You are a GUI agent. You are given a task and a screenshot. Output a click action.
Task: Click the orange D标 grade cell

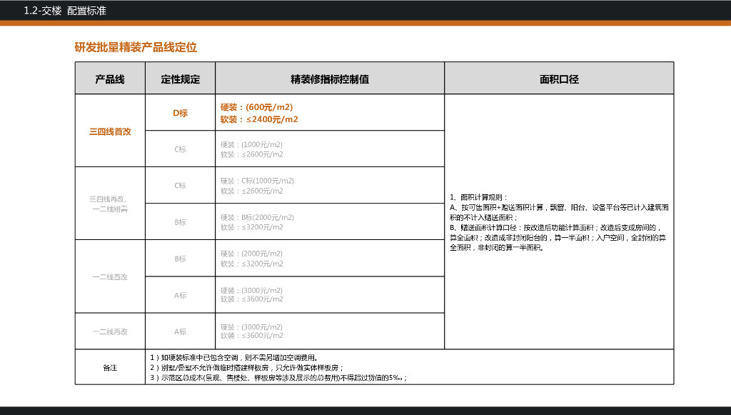181,112
